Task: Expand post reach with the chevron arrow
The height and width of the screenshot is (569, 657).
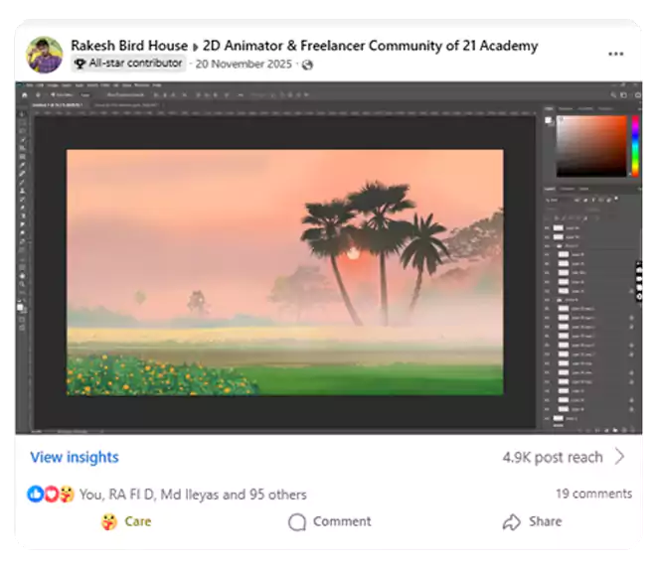Action: coord(620,457)
